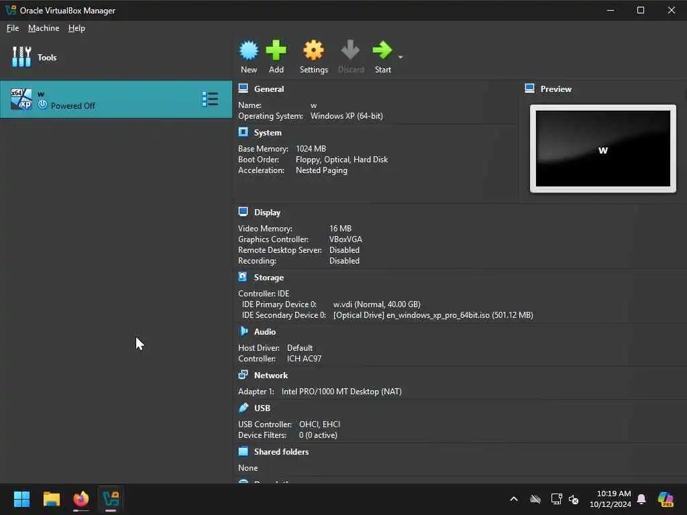Click the grayed Discard arrow icon
Image resolution: width=687 pixels, height=515 pixels.
tap(350, 50)
